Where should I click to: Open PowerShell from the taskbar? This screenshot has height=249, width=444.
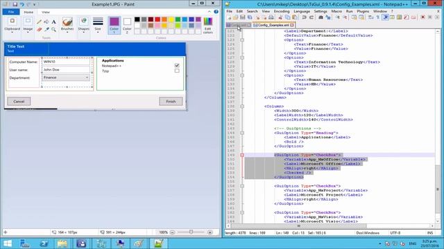pos(44,243)
